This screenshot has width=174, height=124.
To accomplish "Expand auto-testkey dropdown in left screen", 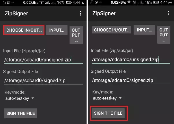I will click(20, 98).
